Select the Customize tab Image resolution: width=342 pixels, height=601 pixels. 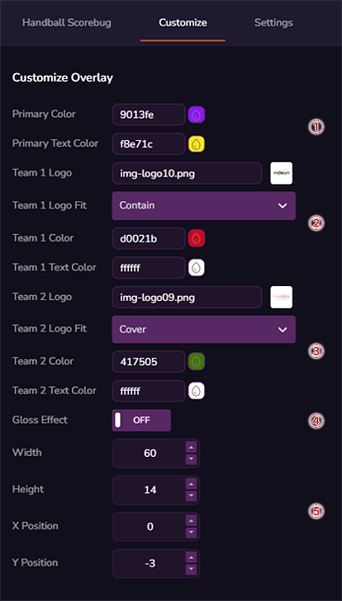point(183,23)
